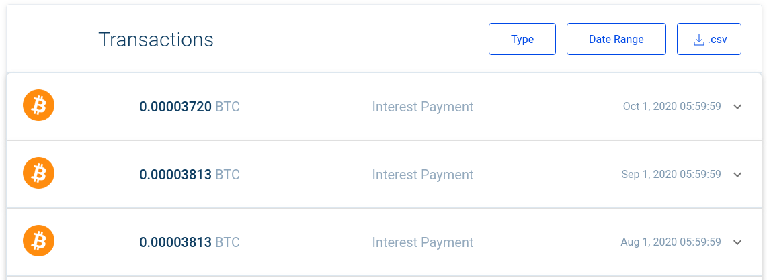767x280 pixels.
Task: Click the Transactions heading
Action: tap(155, 40)
